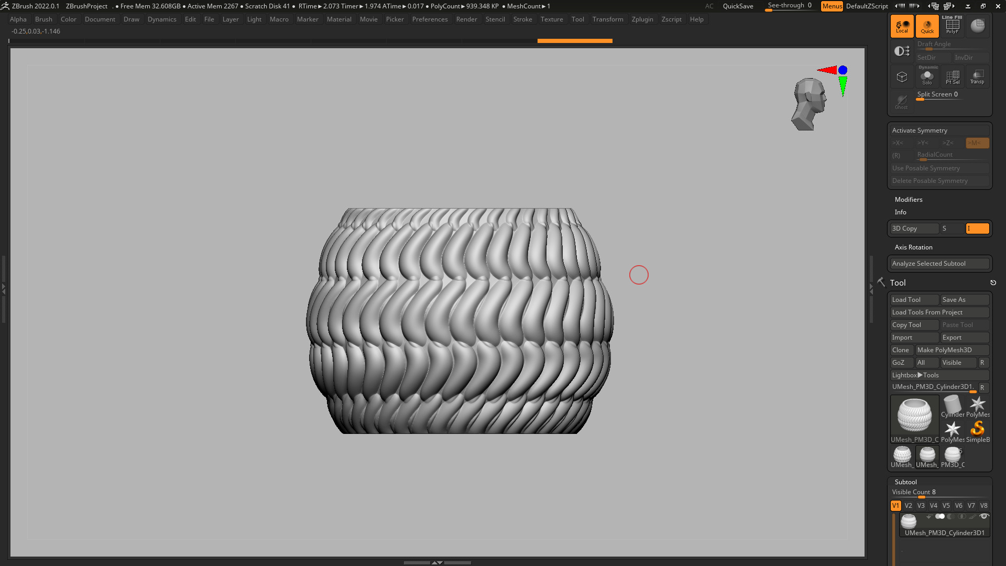Click Load Tools From Project
This screenshot has height=566, width=1006.
pyautogui.click(x=939, y=312)
